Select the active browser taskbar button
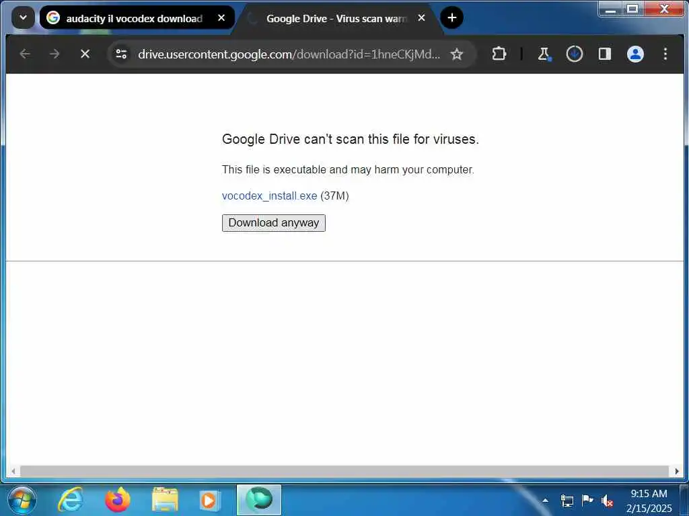This screenshot has width=689, height=516. [x=259, y=500]
